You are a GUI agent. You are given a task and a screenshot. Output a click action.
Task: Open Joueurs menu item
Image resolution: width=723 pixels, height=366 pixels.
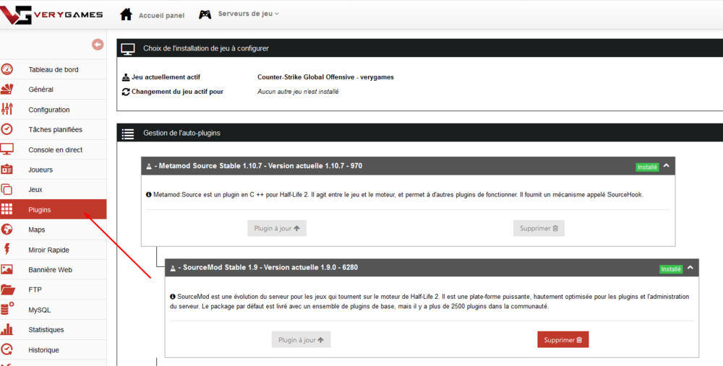point(53,170)
